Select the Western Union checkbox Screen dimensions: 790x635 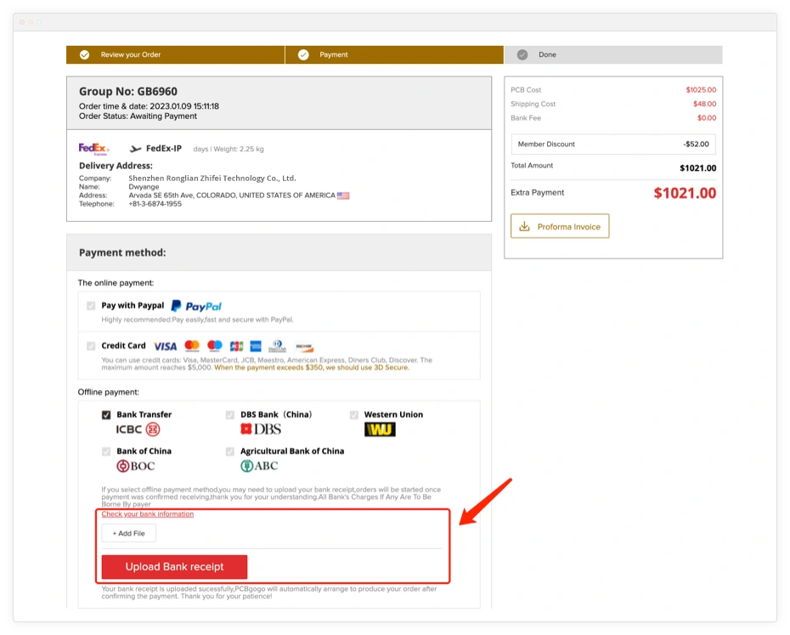[x=354, y=415]
